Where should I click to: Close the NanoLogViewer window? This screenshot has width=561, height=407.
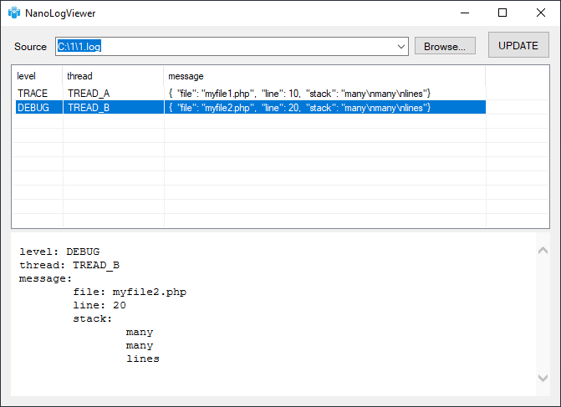[x=541, y=13]
